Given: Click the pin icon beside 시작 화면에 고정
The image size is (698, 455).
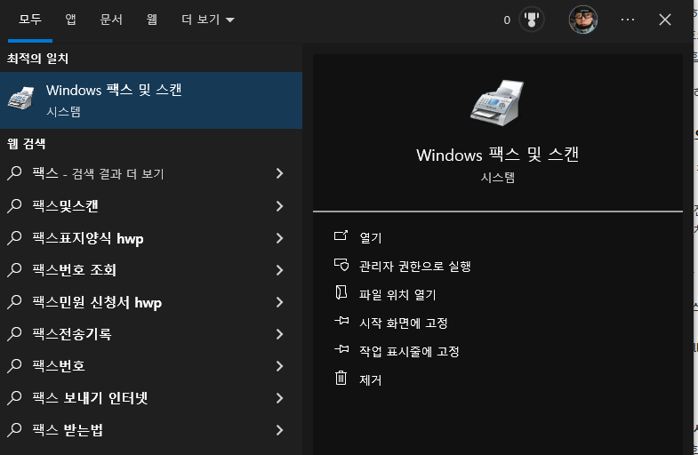Looking at the screenshot, I should 341,320.
